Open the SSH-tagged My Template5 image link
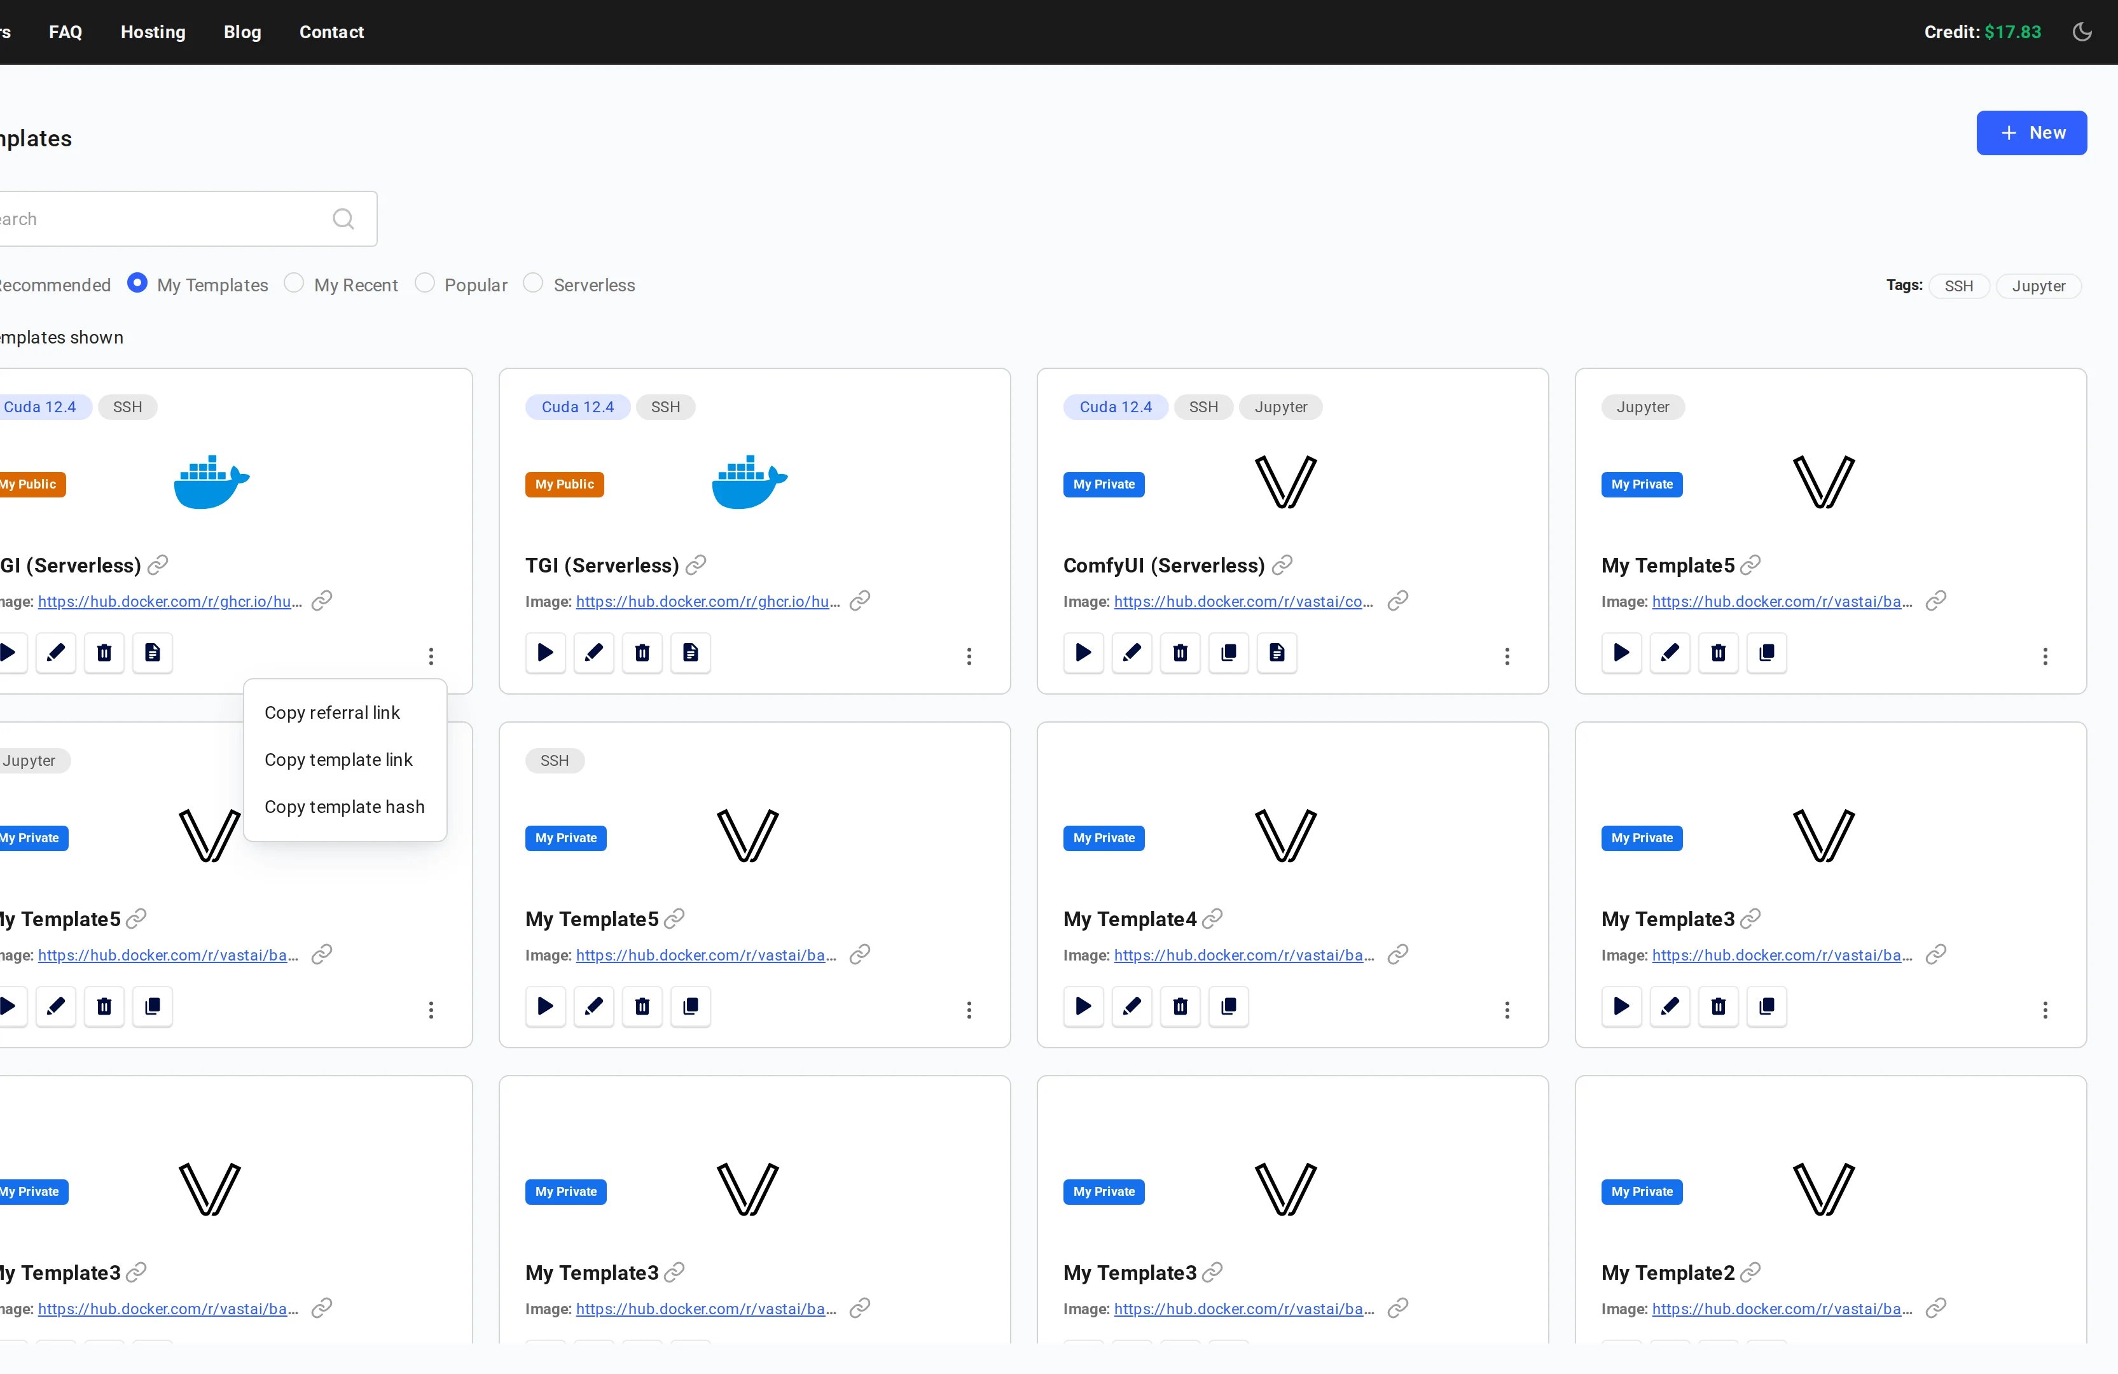This screenshot has height=1374, width=2118. pos(707,955)
